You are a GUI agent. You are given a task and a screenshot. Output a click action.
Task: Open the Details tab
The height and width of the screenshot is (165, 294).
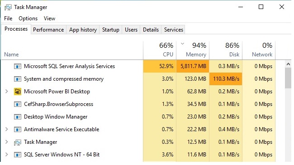click(x=151, y=30)
